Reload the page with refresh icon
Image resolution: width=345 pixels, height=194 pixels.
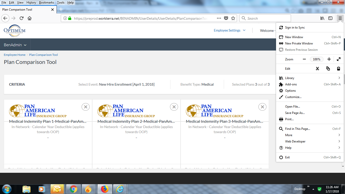22,18
